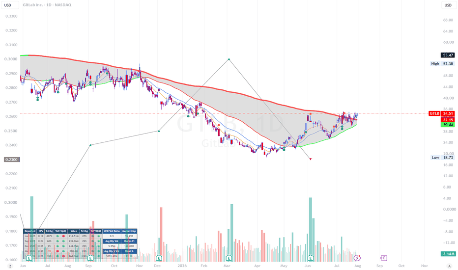Click the EPS column header
This screenshot has height=270, width=458.
point(41,231)
